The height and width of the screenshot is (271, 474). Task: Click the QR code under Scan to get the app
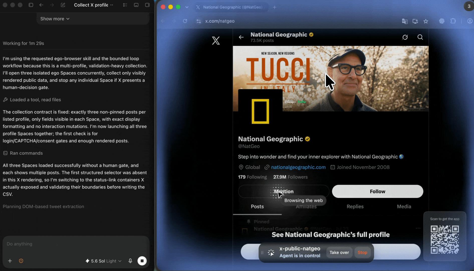click(x=445, y=240)
